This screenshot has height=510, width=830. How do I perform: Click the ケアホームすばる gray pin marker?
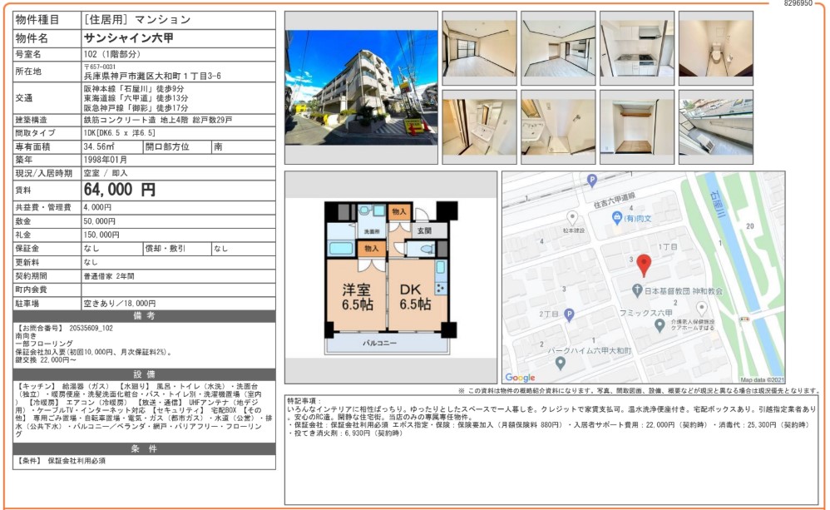click(x=702, y=307)
